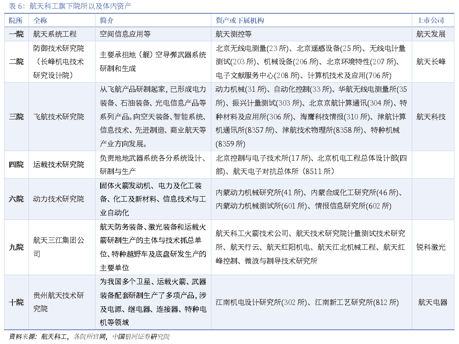
Task: Click the 航天防务装备、激光装备 description cell
Action: pos(153,247)
